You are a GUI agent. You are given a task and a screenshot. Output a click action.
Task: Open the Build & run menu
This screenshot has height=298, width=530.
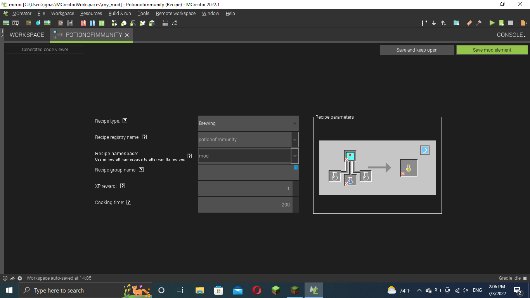(120, 13)
